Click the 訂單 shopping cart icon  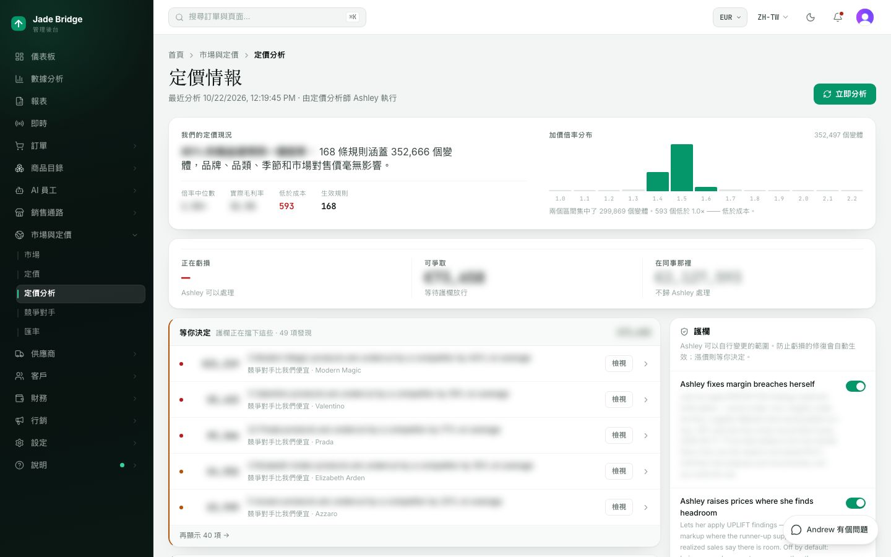click(19, 145)
